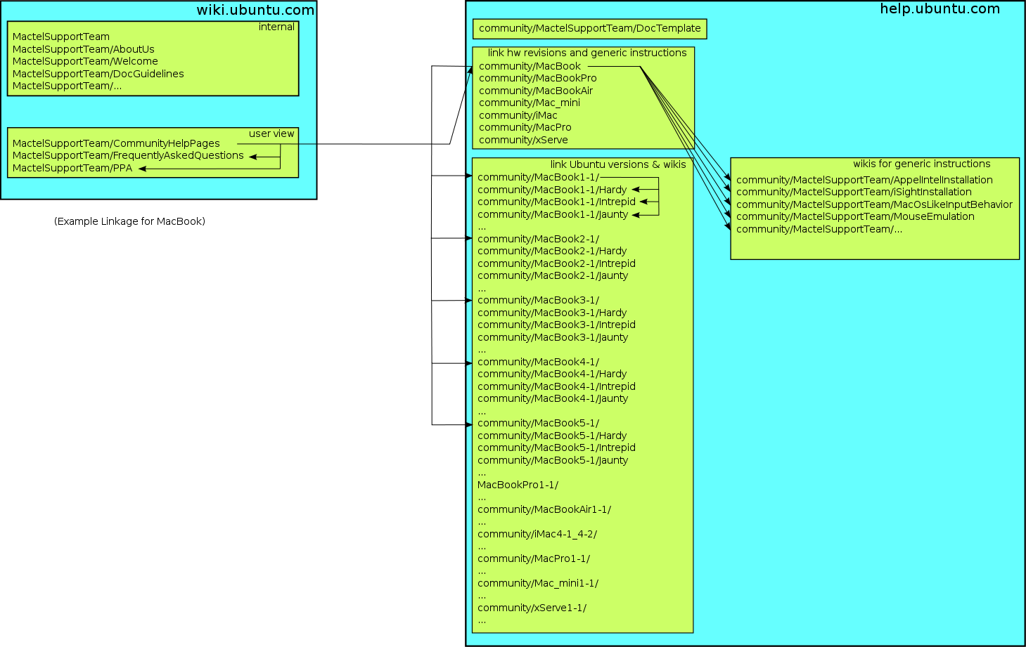Select MactelSupportTeam/MouseEmulation entry
This screenshot has height=647, width=1026.
pyautogui.click(x=855, y=216)
